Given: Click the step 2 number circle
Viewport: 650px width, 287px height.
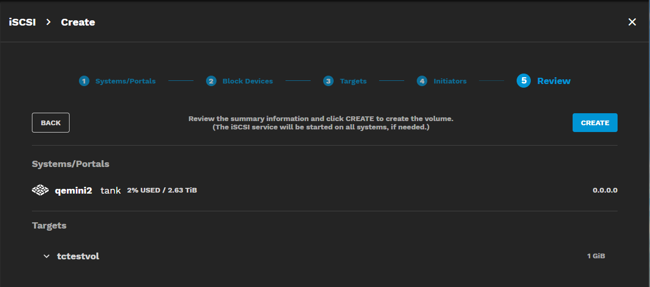Looking at the screenshot, I should pyautogui.click(x=211, y=81).
